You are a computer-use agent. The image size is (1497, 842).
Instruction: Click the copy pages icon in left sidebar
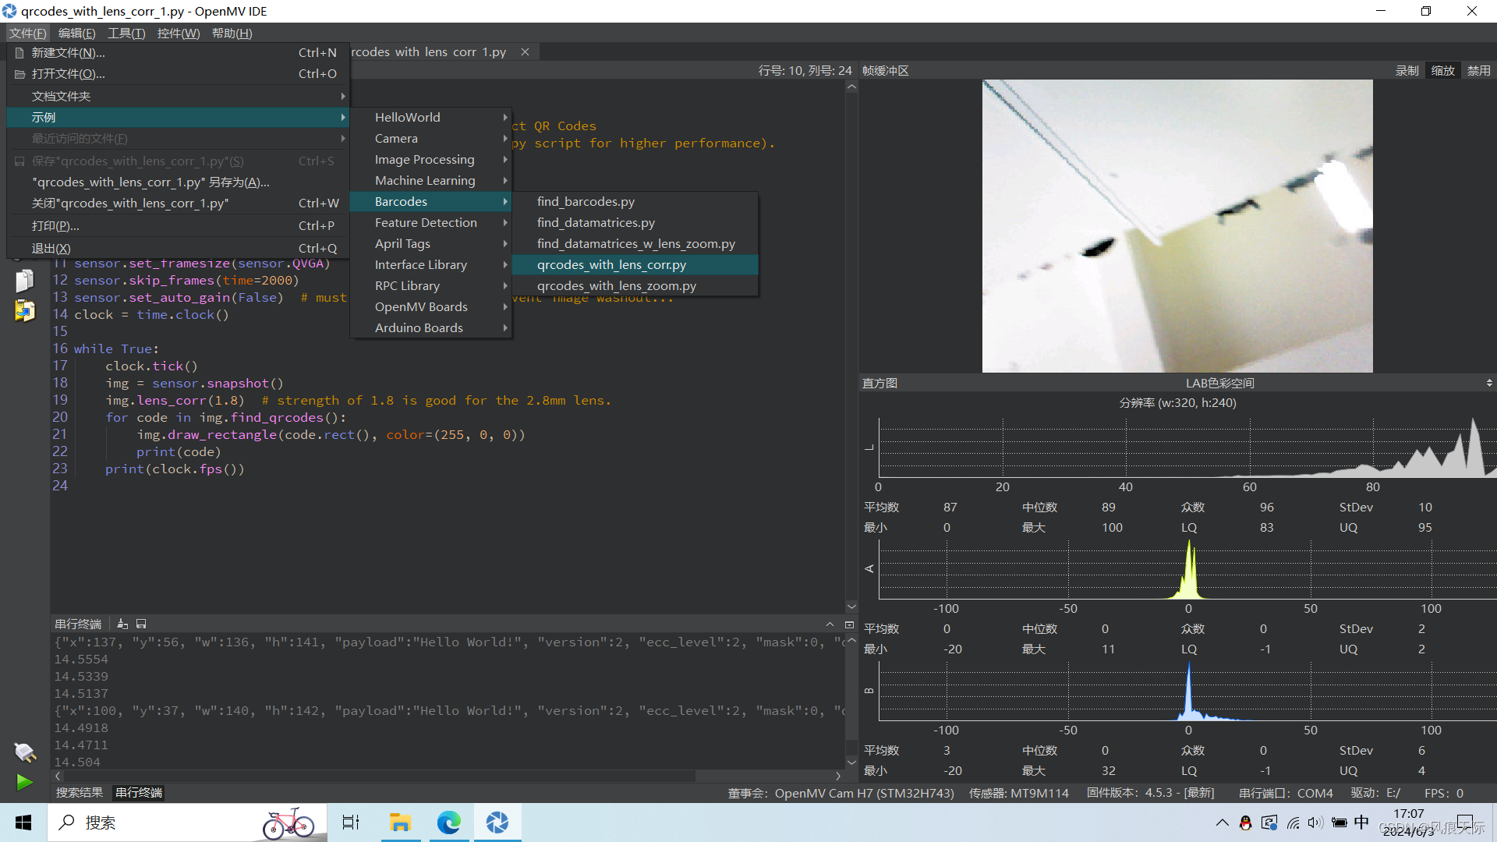point(24,281)
